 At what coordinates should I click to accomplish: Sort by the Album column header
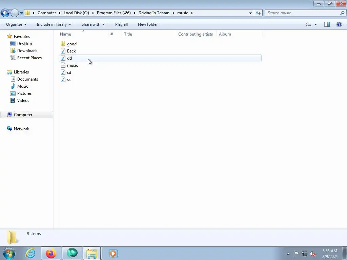coord(240,34)
